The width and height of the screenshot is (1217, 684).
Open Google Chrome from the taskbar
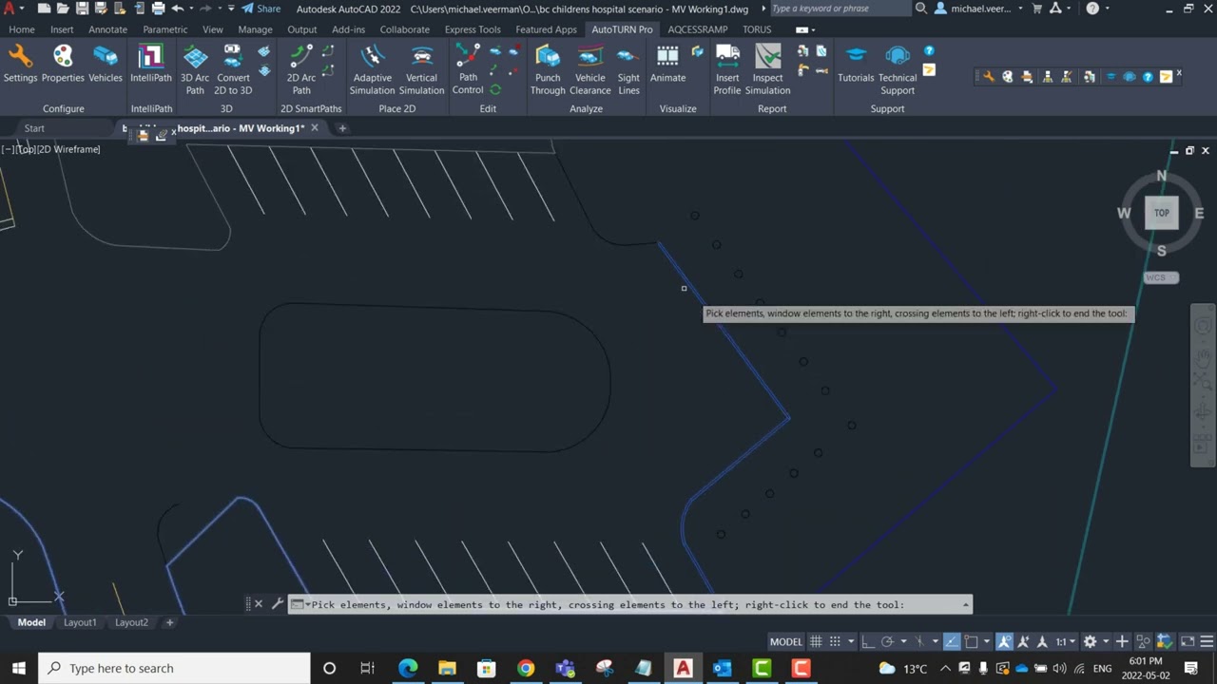click(x=526, y=668)
